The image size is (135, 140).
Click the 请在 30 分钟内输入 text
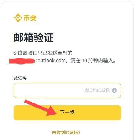(x=92, y=60)
